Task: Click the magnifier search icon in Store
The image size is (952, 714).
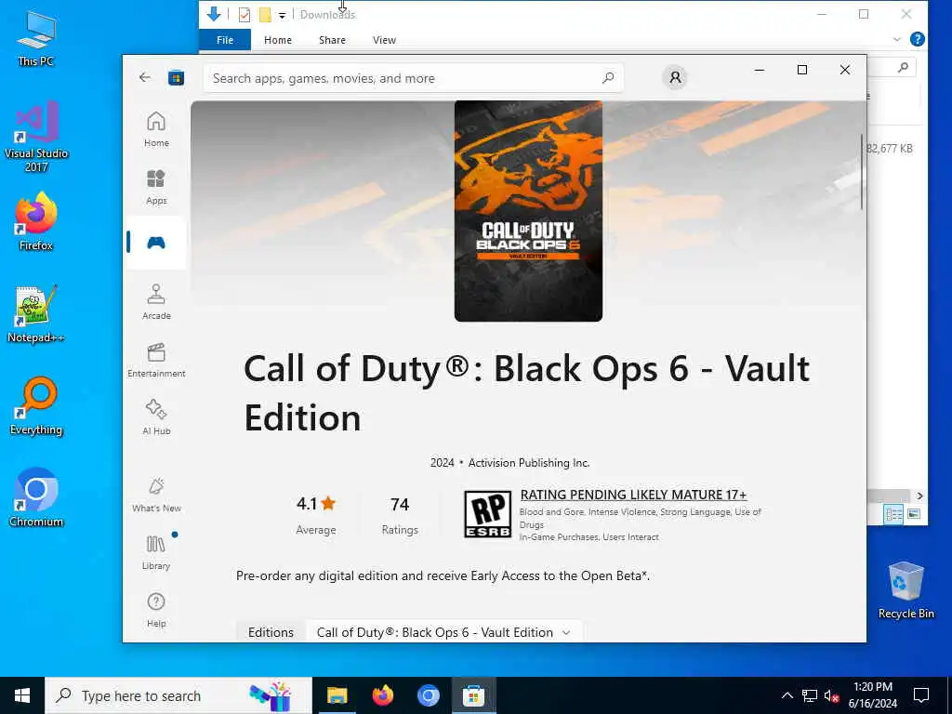Action: (x=608, y=78)
